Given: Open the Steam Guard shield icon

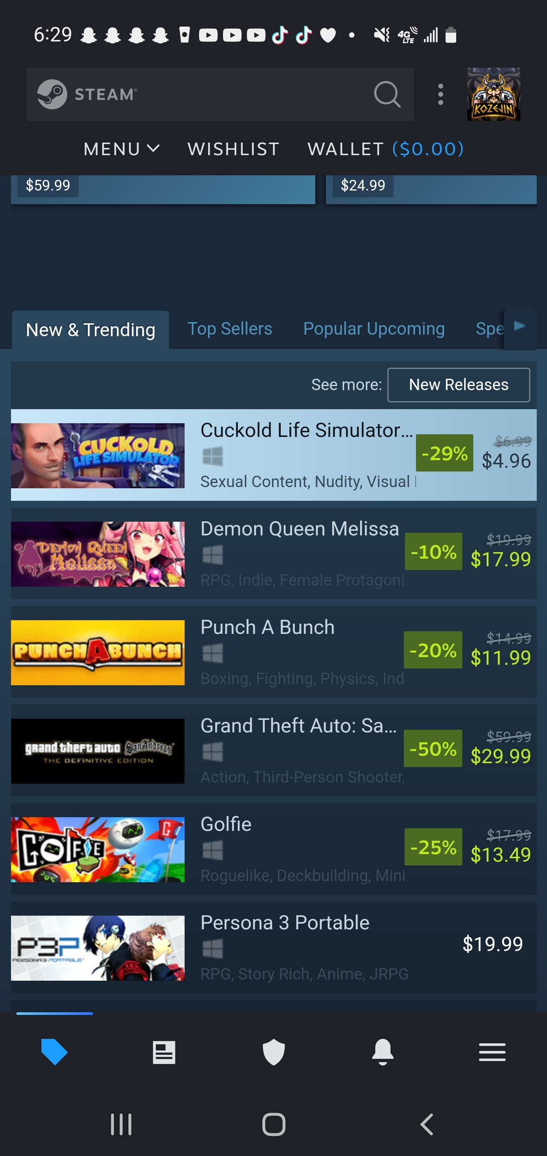Looking at the screenshot, I should [x=273, y=1052].
